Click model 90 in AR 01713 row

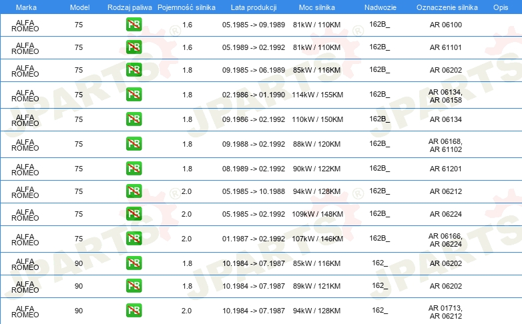point(79,311)
